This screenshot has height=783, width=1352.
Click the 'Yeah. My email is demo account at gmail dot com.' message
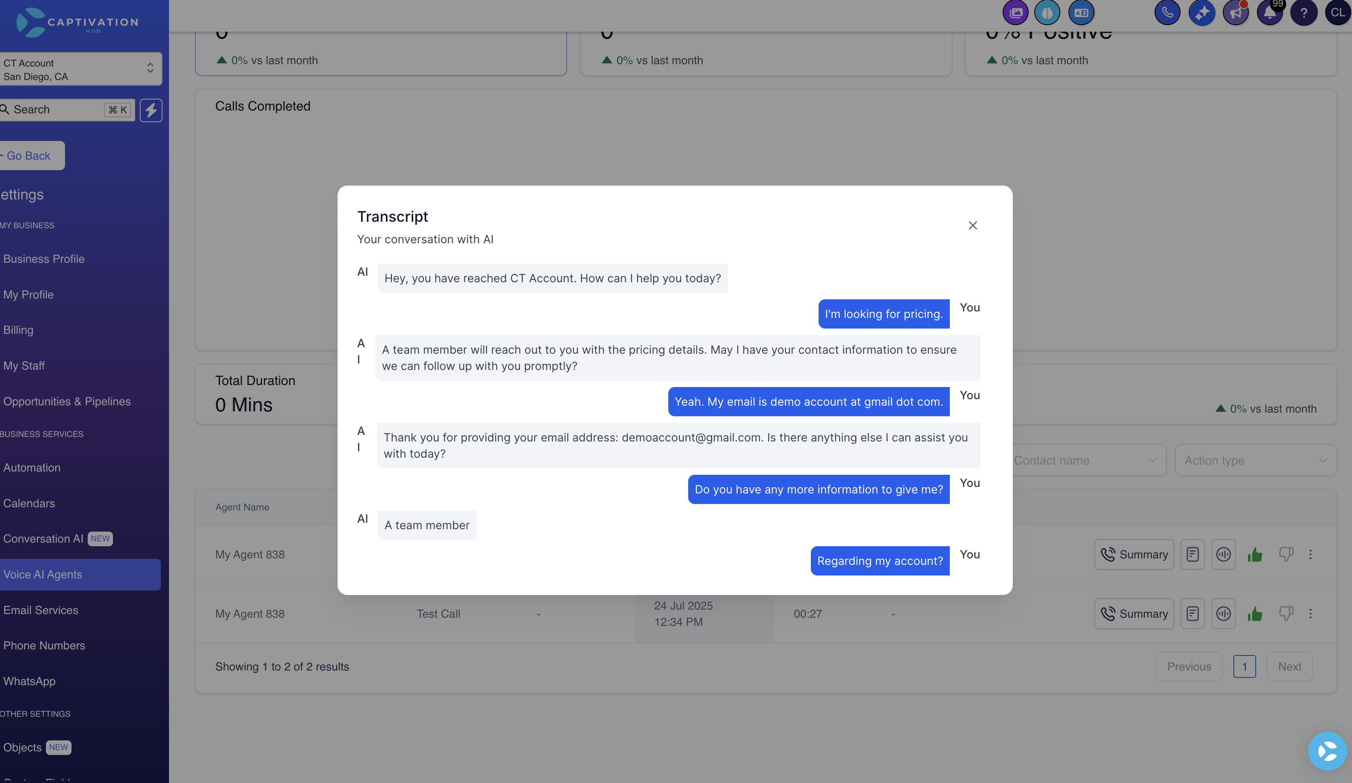click(x=808, y=402)
